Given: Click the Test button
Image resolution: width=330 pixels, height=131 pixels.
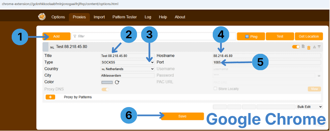Looking at the screenshot, I should pos(280,36).
